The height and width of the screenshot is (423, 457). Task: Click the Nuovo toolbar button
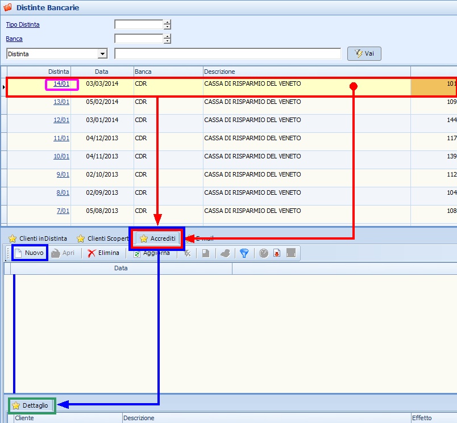[29, 253]
